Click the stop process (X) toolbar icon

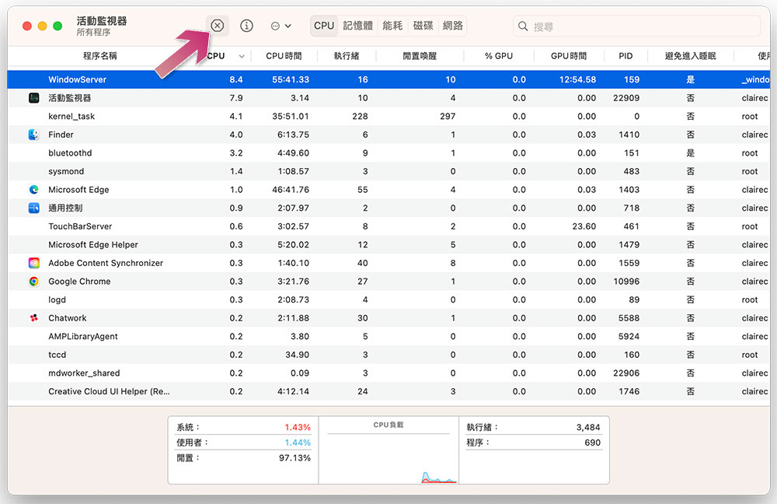coord(217,26)
